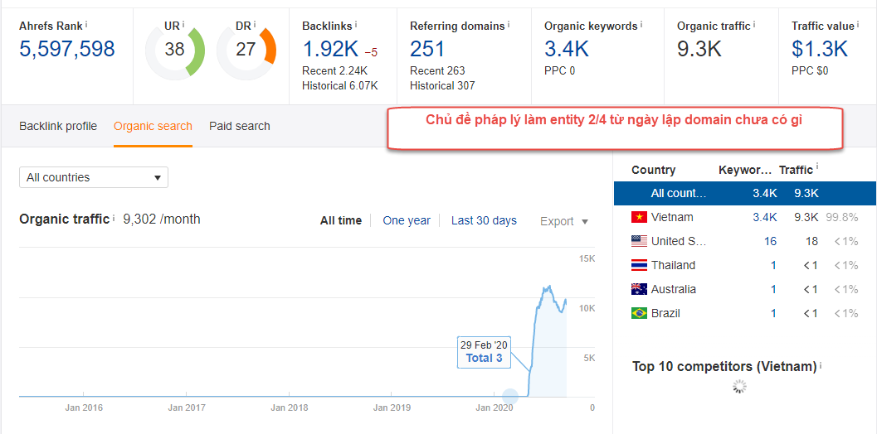
Task: Select the Organic search tab
Action: click(x=153, y=126)
